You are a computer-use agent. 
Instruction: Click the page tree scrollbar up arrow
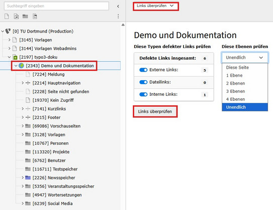tap(123, 25)
